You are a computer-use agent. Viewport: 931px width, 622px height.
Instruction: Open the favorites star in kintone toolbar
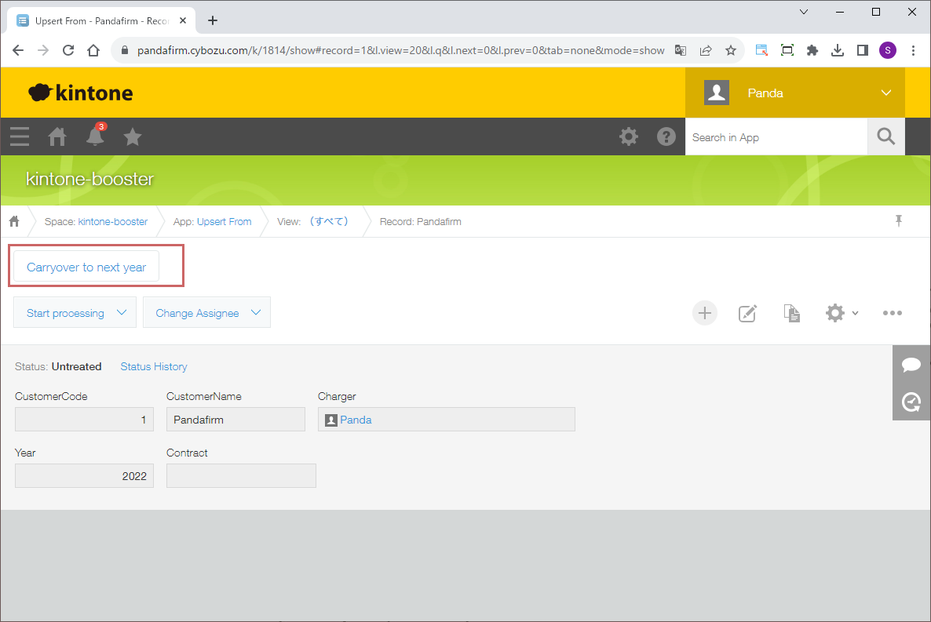click(x=133, y=136)
